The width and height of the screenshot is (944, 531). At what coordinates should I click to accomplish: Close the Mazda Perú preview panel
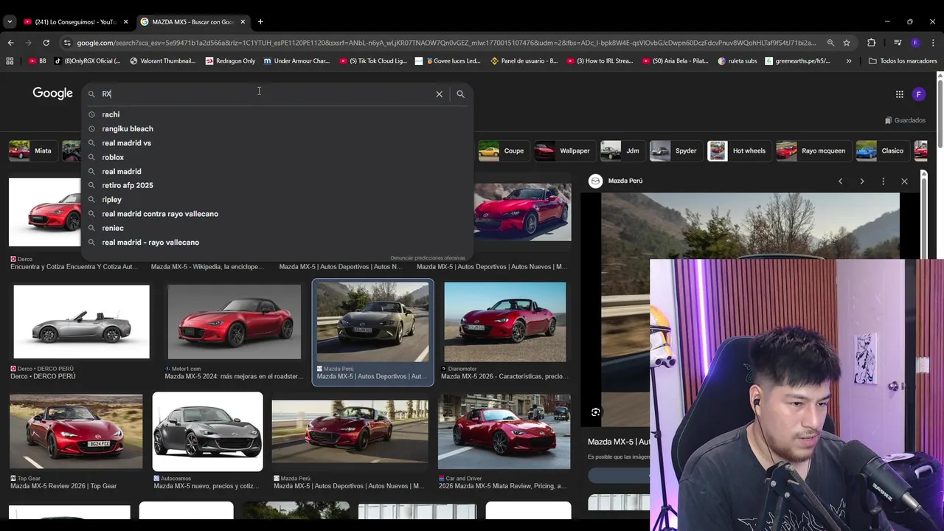coord(904,181)
